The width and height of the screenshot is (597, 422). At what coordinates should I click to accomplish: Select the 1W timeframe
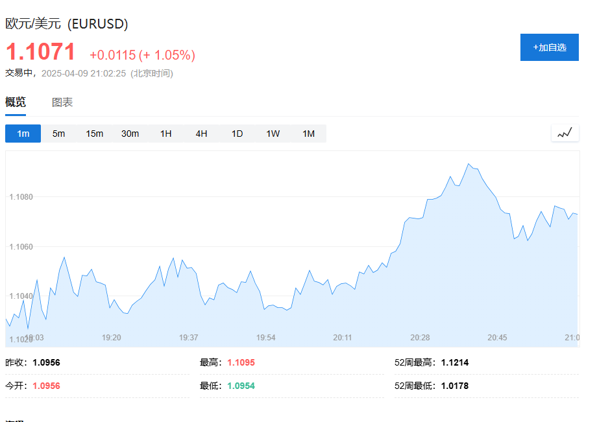click(x=273, y=134)
